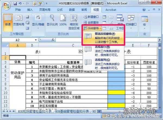
Task: Click cell 劳动保护用品
Action: click(x=17, y=75)
